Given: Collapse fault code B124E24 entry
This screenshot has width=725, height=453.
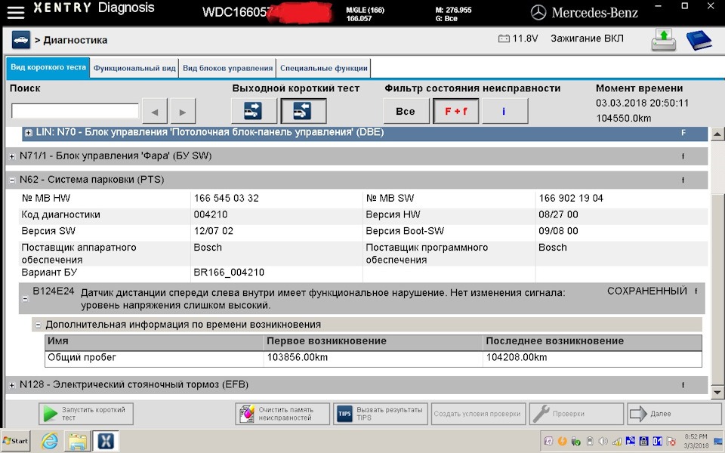Looking at the screenshot, I should pyautogui.click(x=25, y=299).
